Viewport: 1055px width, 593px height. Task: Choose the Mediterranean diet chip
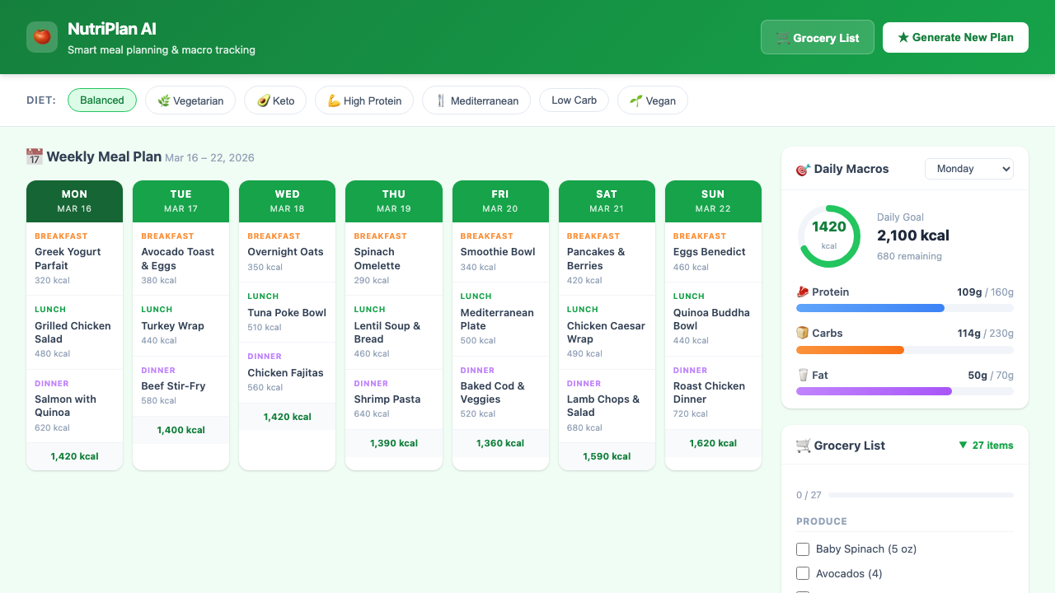pyautogui.click(x=476, y=100)
